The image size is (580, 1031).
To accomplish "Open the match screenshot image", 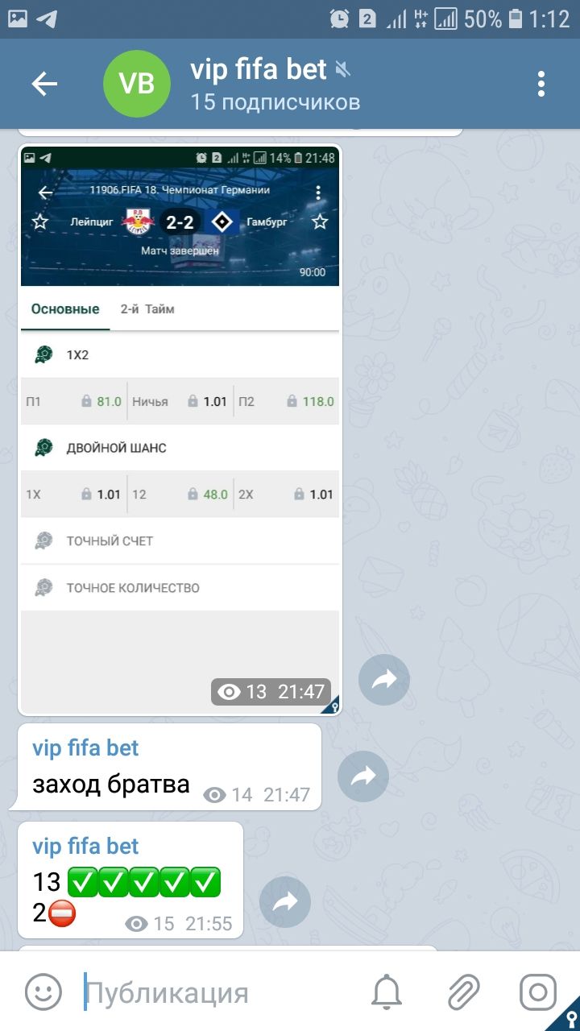I will pyautogui.click(x=180, y=429).
